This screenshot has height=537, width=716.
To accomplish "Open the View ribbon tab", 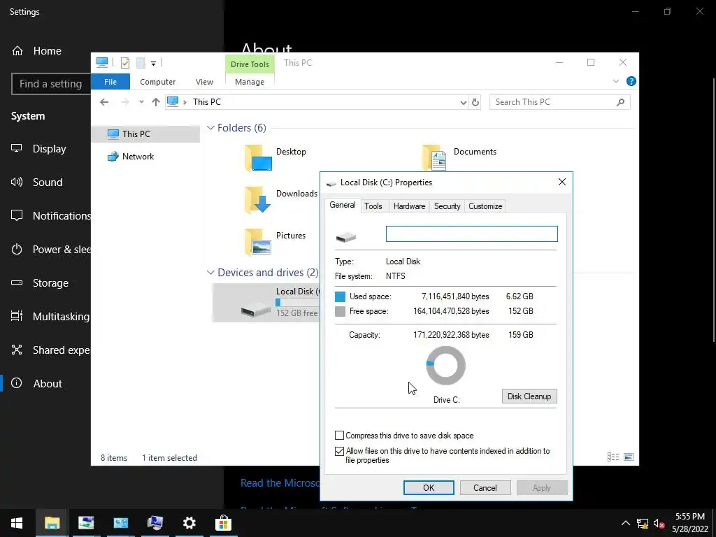I will [204, 82].
